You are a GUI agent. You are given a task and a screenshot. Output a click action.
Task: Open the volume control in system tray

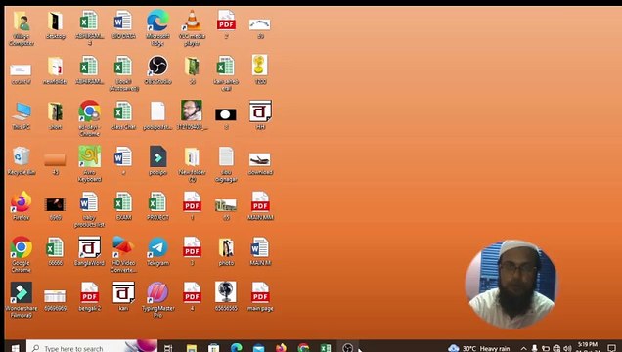coord(567,348)
